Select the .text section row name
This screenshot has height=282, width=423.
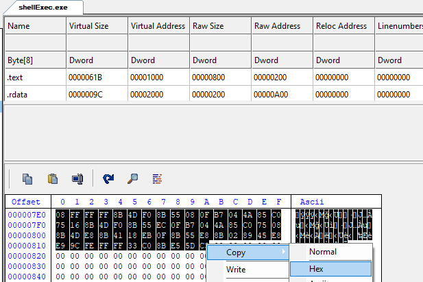click(x=36, y=78)
